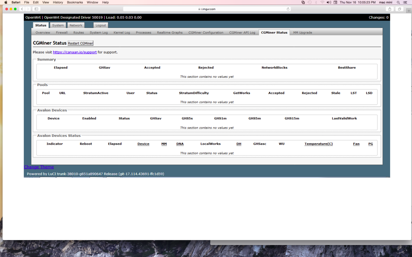Open the View menu
412x257 pixels.
click(x=46, y=2)
